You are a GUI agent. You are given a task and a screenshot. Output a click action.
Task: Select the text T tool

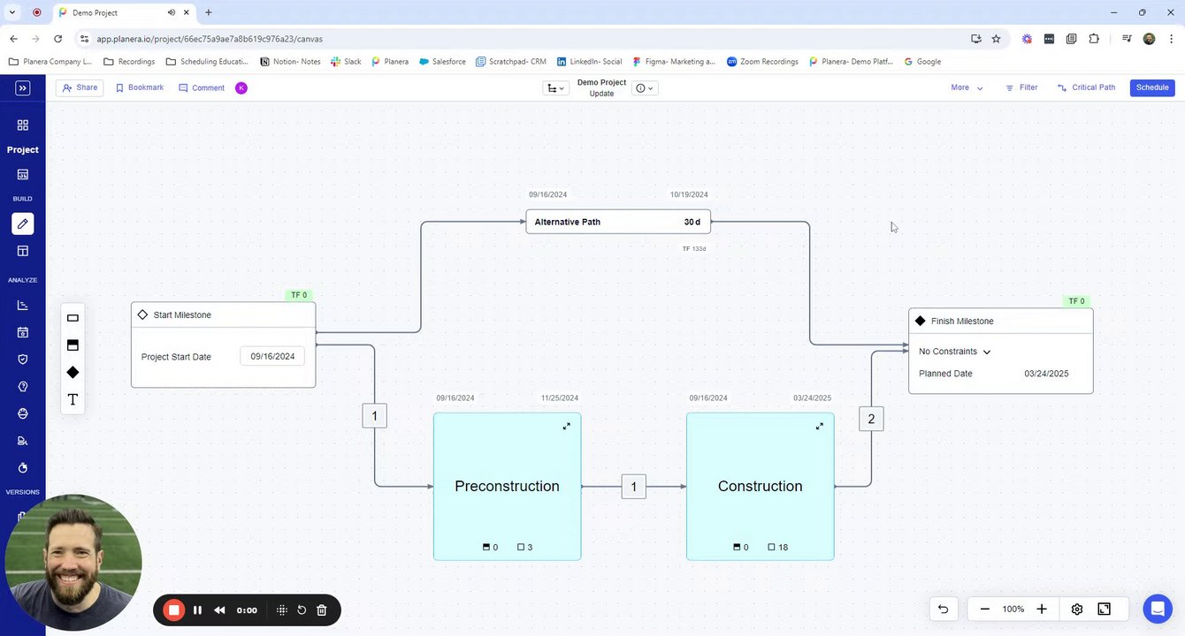click(73, 400)
